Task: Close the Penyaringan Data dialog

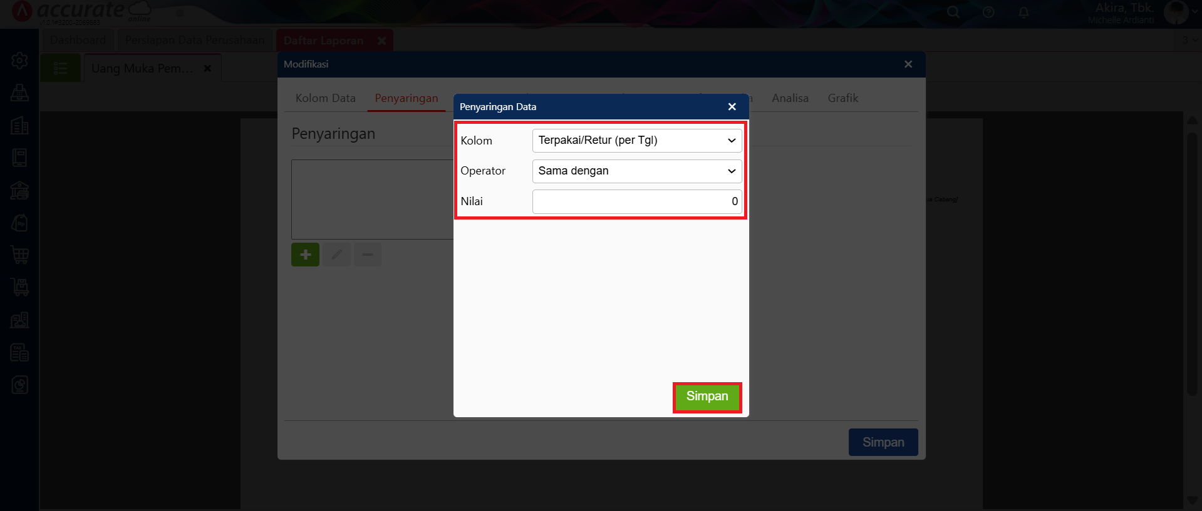Action: [732, 107]
